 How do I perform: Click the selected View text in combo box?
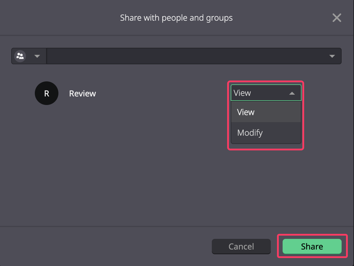pyautogui.click(x=242, y=93)
